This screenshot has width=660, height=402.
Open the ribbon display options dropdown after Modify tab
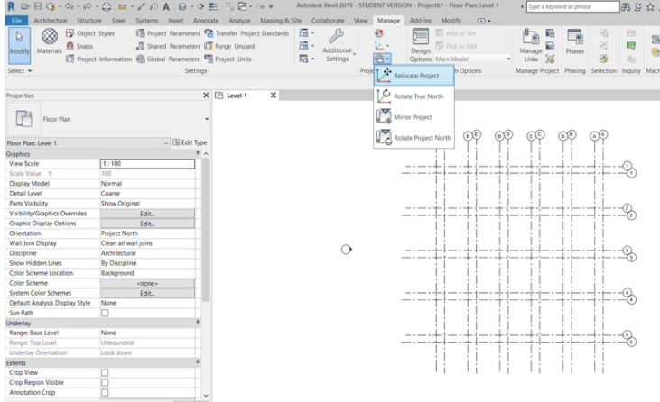tap(484, 21)
